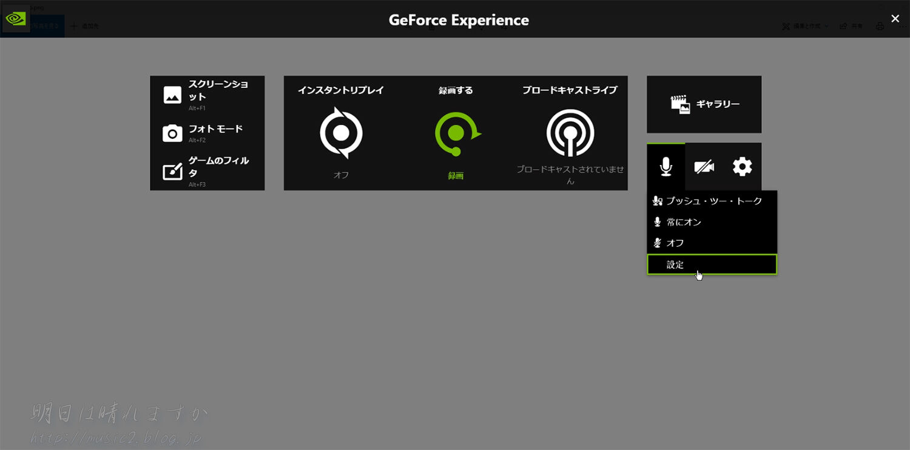Screen dimensions: 910x450
Task: Open フォト モード
Action: tap(207, 133)
